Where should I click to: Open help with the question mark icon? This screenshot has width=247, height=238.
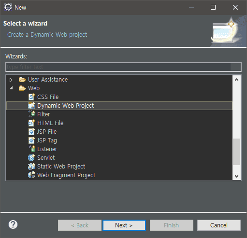tap(13, 224)
